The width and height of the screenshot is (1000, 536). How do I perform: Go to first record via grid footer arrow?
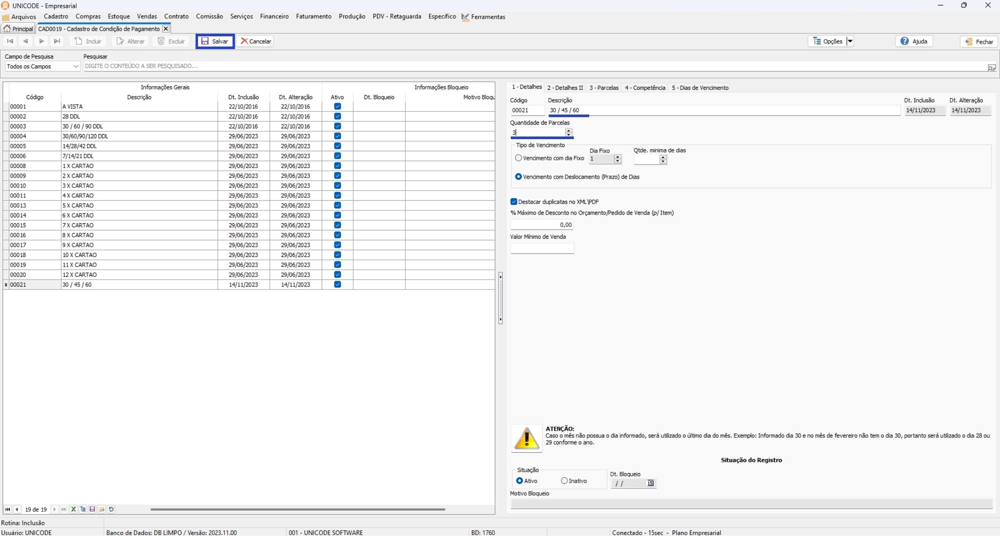[x=8, y=509]
